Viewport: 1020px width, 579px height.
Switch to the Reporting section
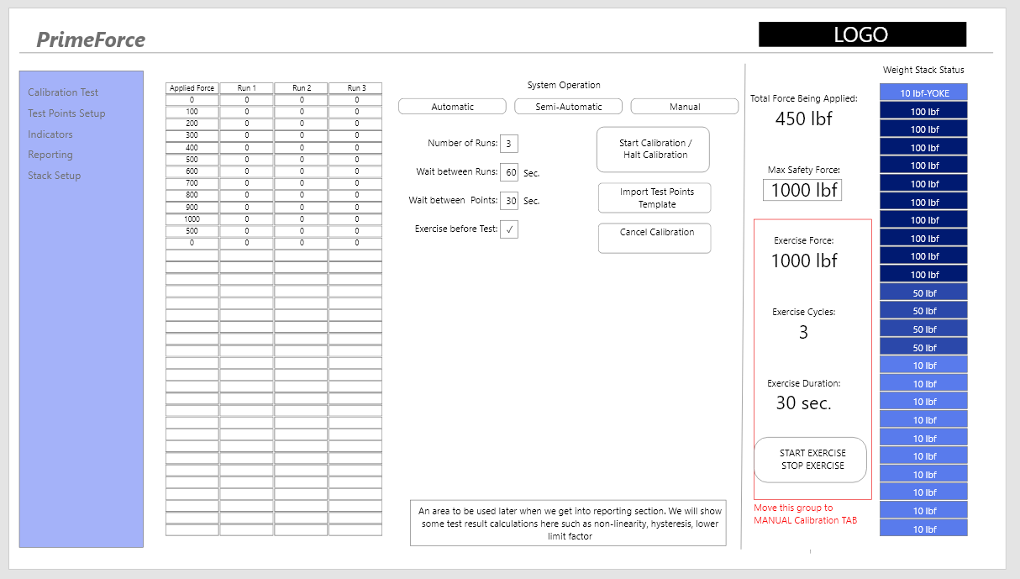50,155
